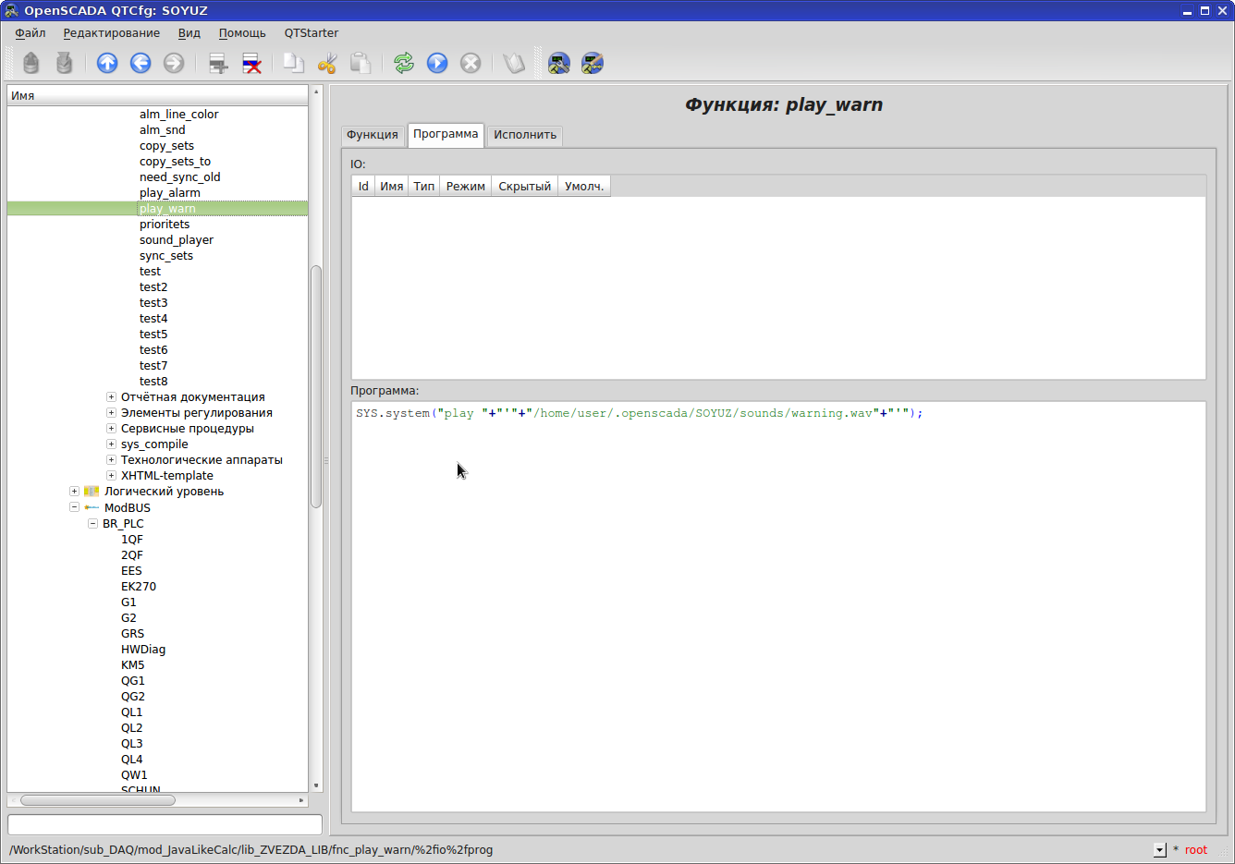Open the Файл menu

[31, 33]
